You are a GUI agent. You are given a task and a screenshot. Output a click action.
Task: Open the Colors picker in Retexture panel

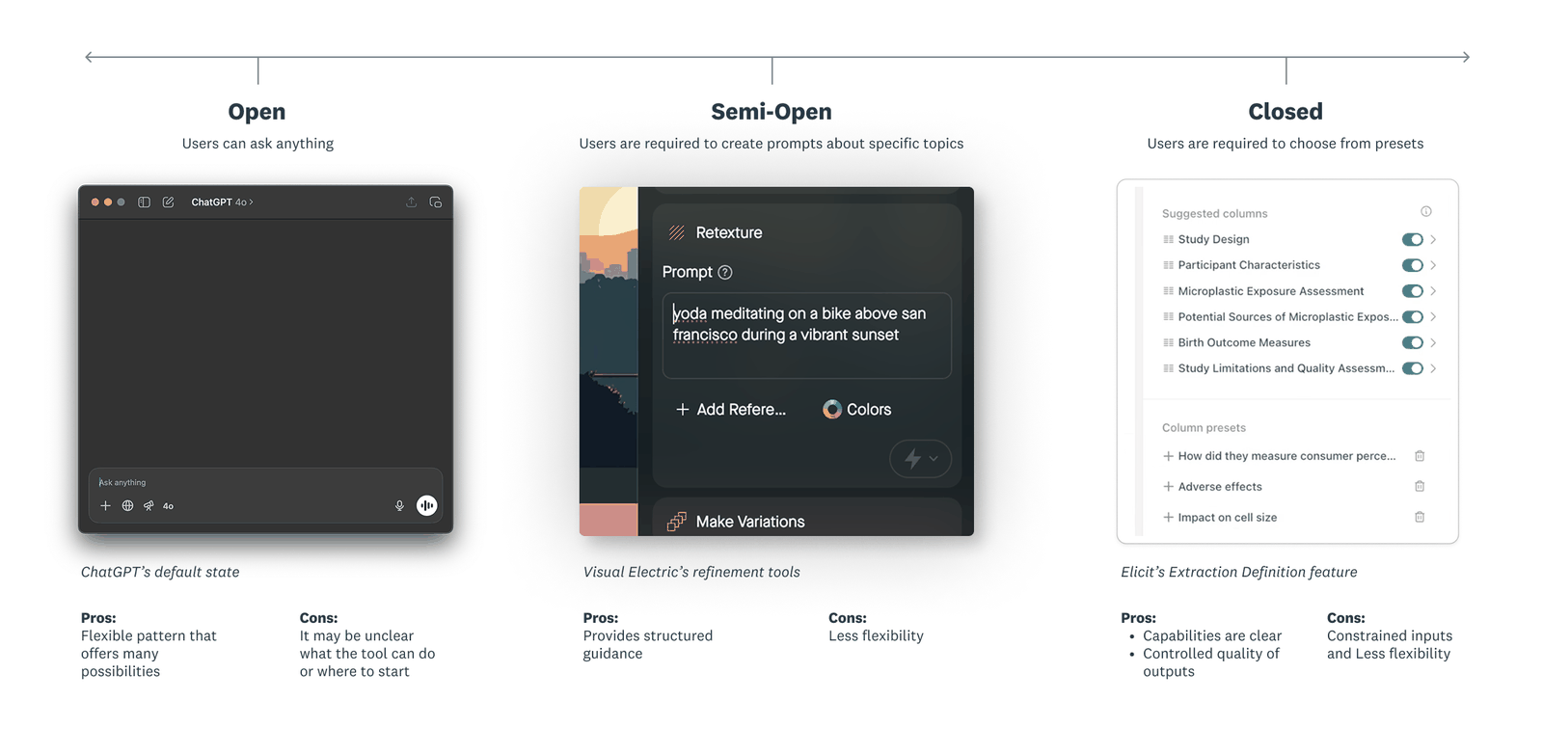(x=857, y=410)
